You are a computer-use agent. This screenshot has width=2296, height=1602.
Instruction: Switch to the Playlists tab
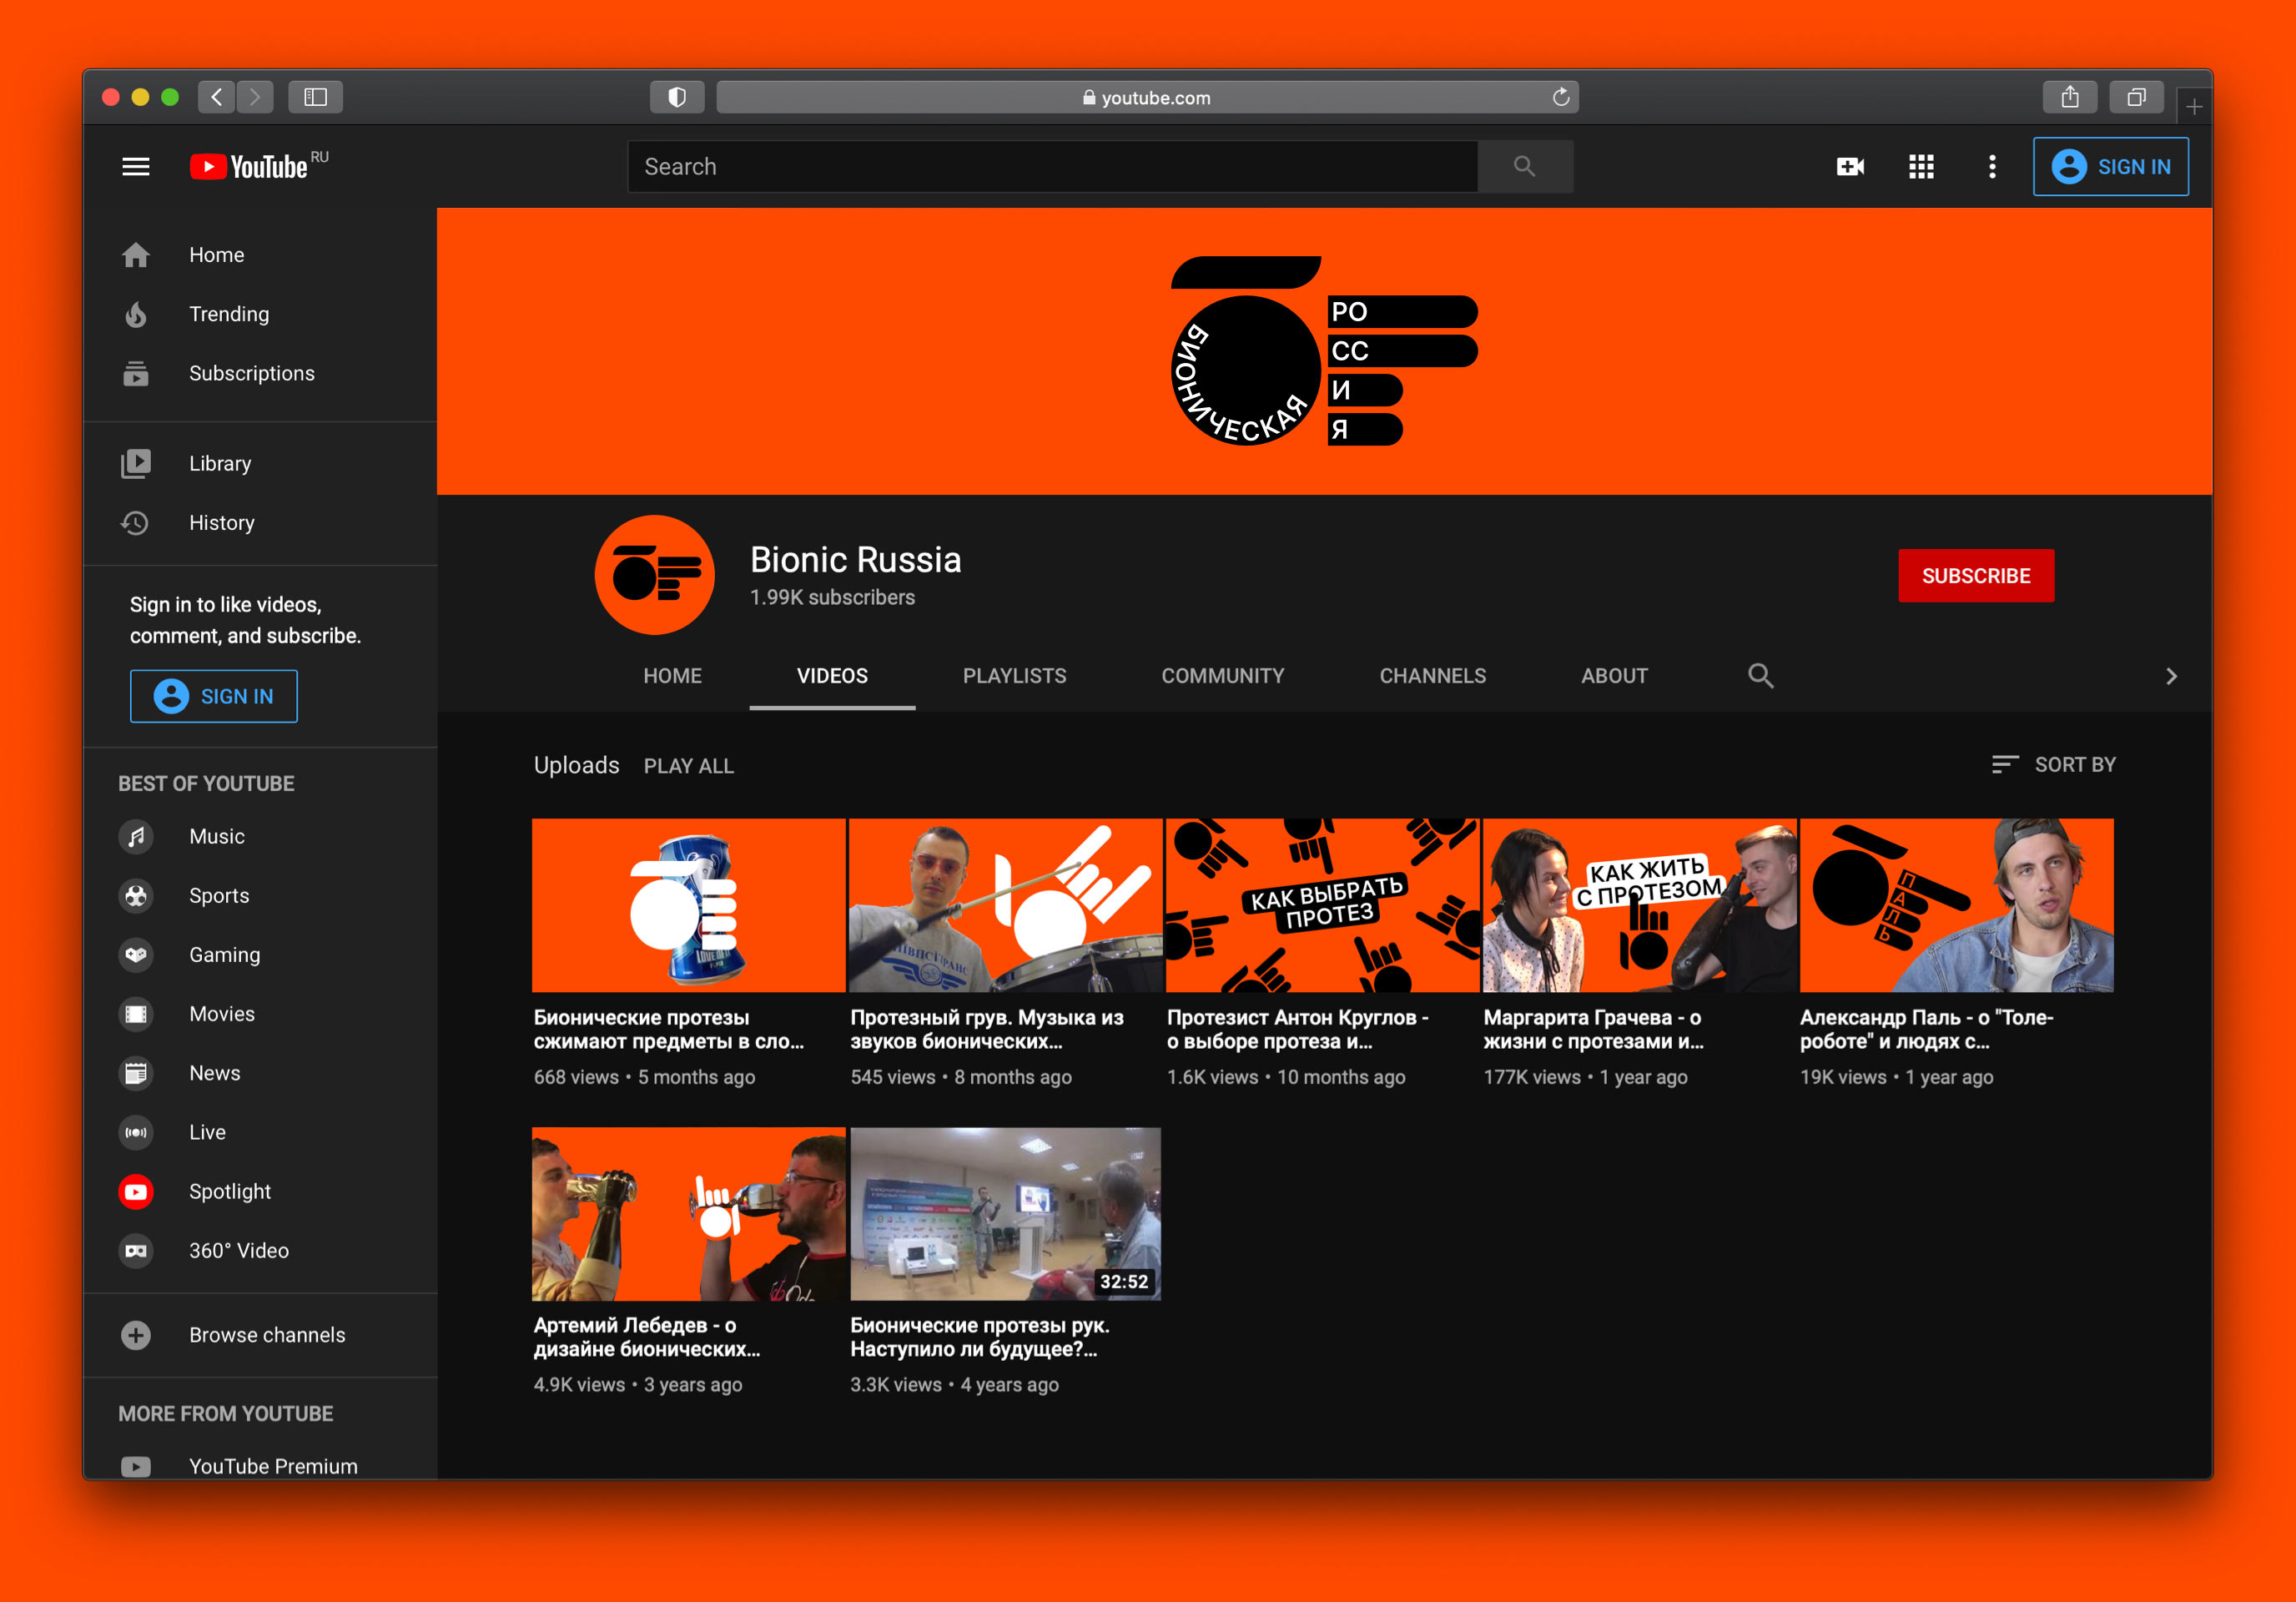1014,676
